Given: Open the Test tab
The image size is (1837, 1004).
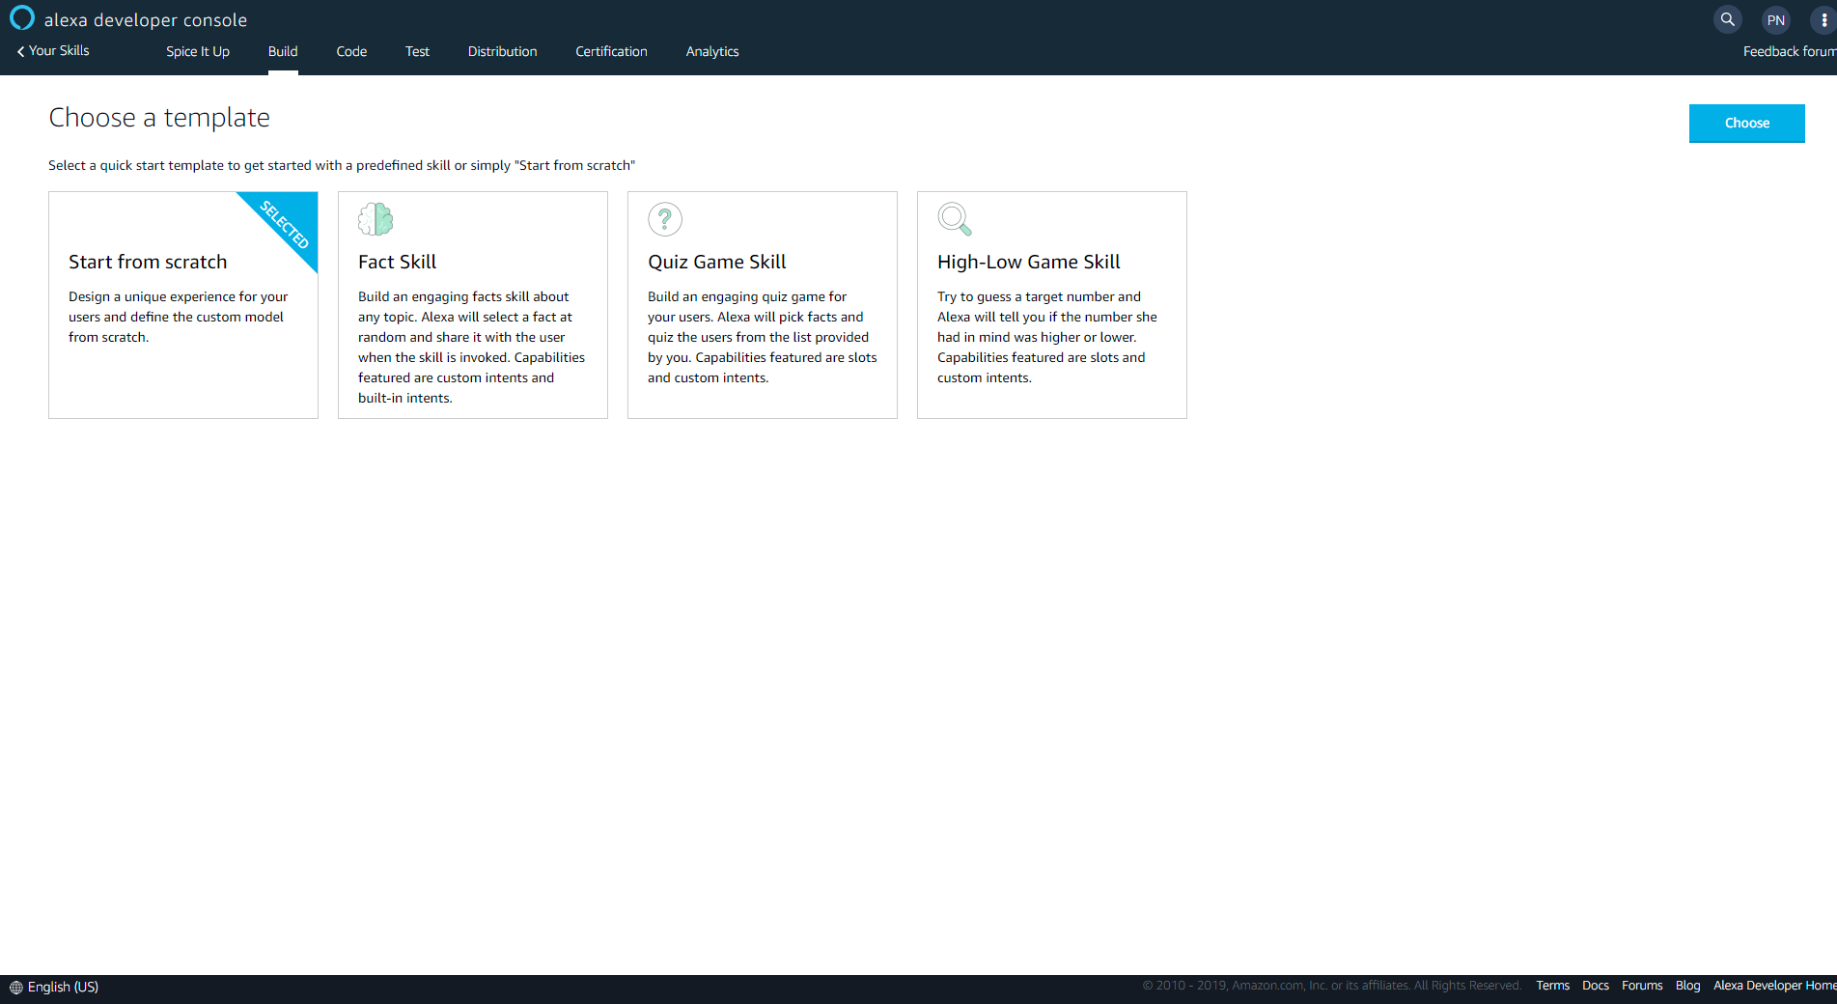Looking at the screenshot, I should coord(417,51).
